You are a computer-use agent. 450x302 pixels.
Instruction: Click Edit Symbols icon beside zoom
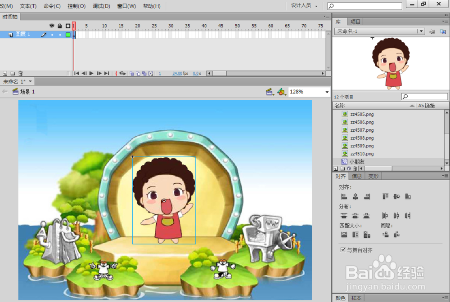pos(281,92)
